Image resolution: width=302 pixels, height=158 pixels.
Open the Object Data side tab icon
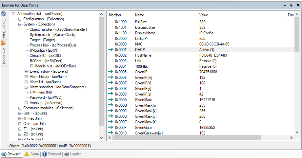[4, 14]
